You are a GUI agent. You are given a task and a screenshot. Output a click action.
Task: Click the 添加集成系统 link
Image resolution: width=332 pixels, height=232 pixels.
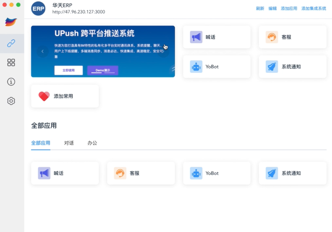coord(313,9)
